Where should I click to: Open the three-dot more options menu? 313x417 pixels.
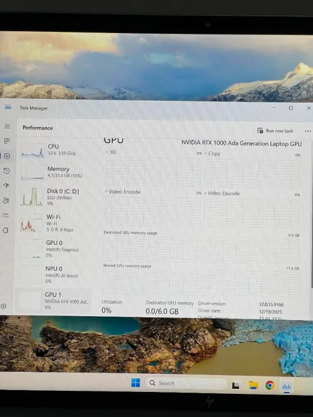pos(307,131)
